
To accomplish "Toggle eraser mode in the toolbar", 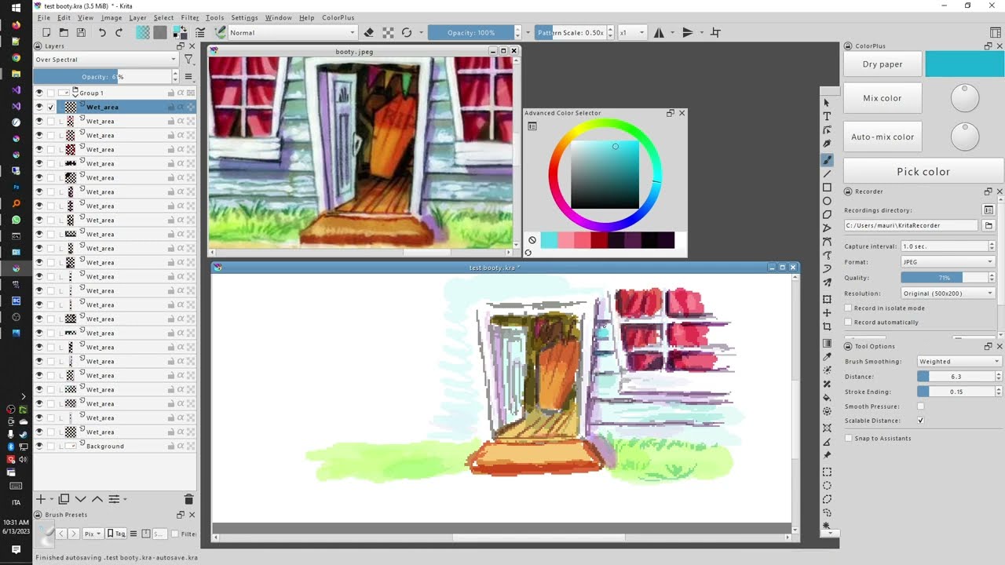I will click(x=369, y=32).
